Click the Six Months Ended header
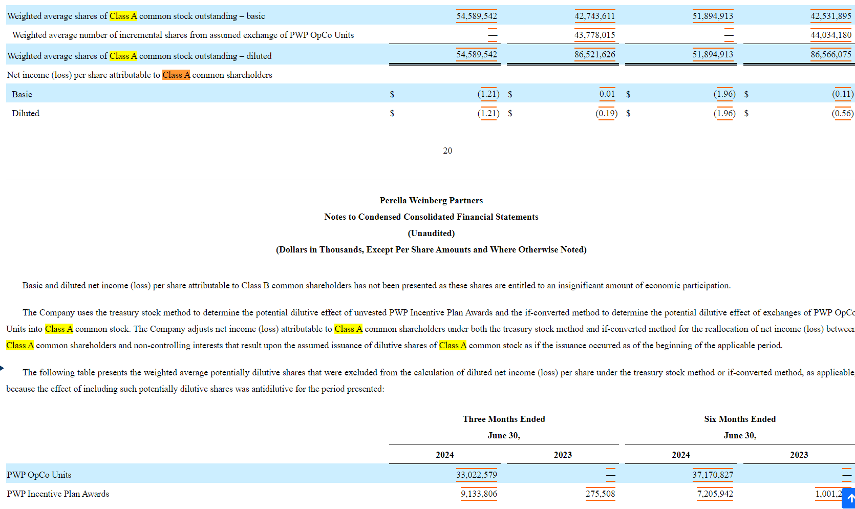This screenshot has height=509, width=855. click(x=739, y=419)
